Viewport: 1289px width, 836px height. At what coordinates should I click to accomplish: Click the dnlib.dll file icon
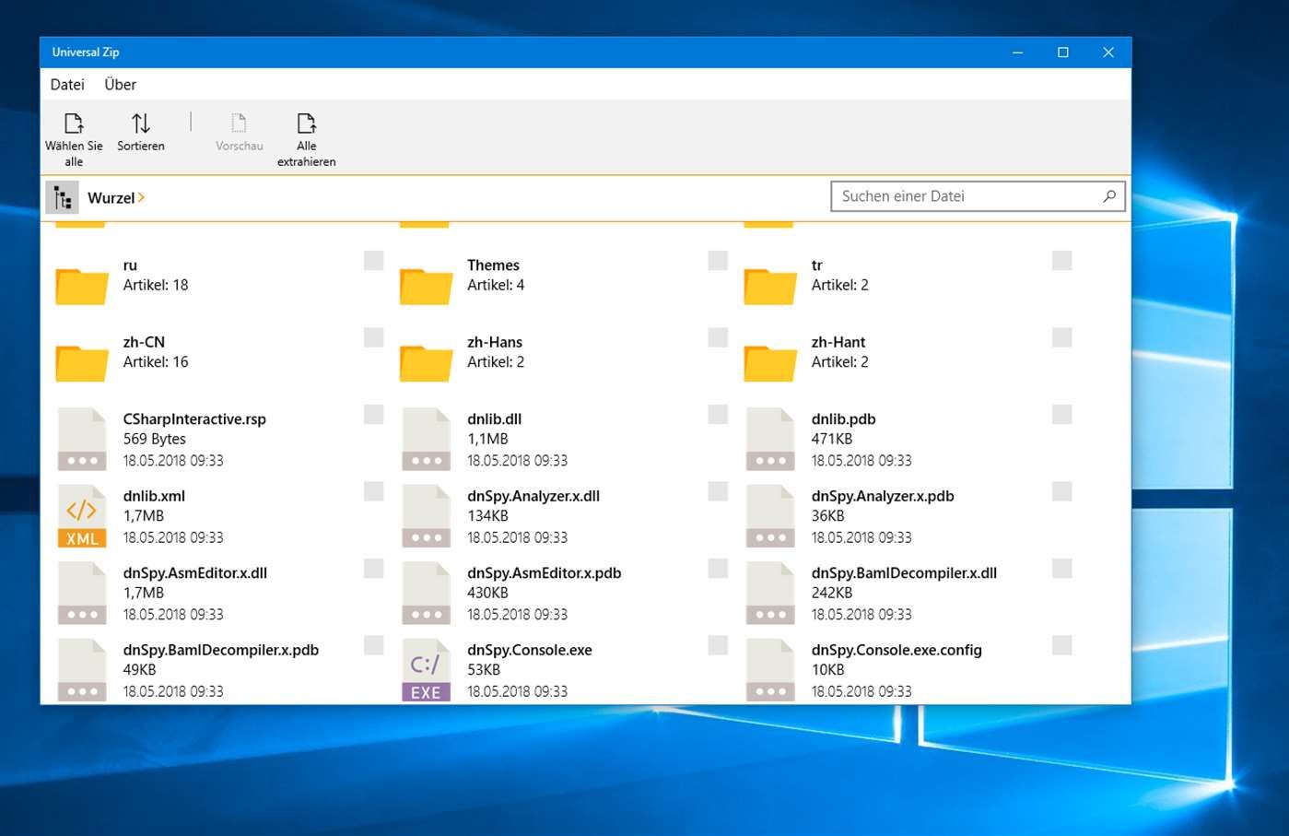tap(426, 440)
